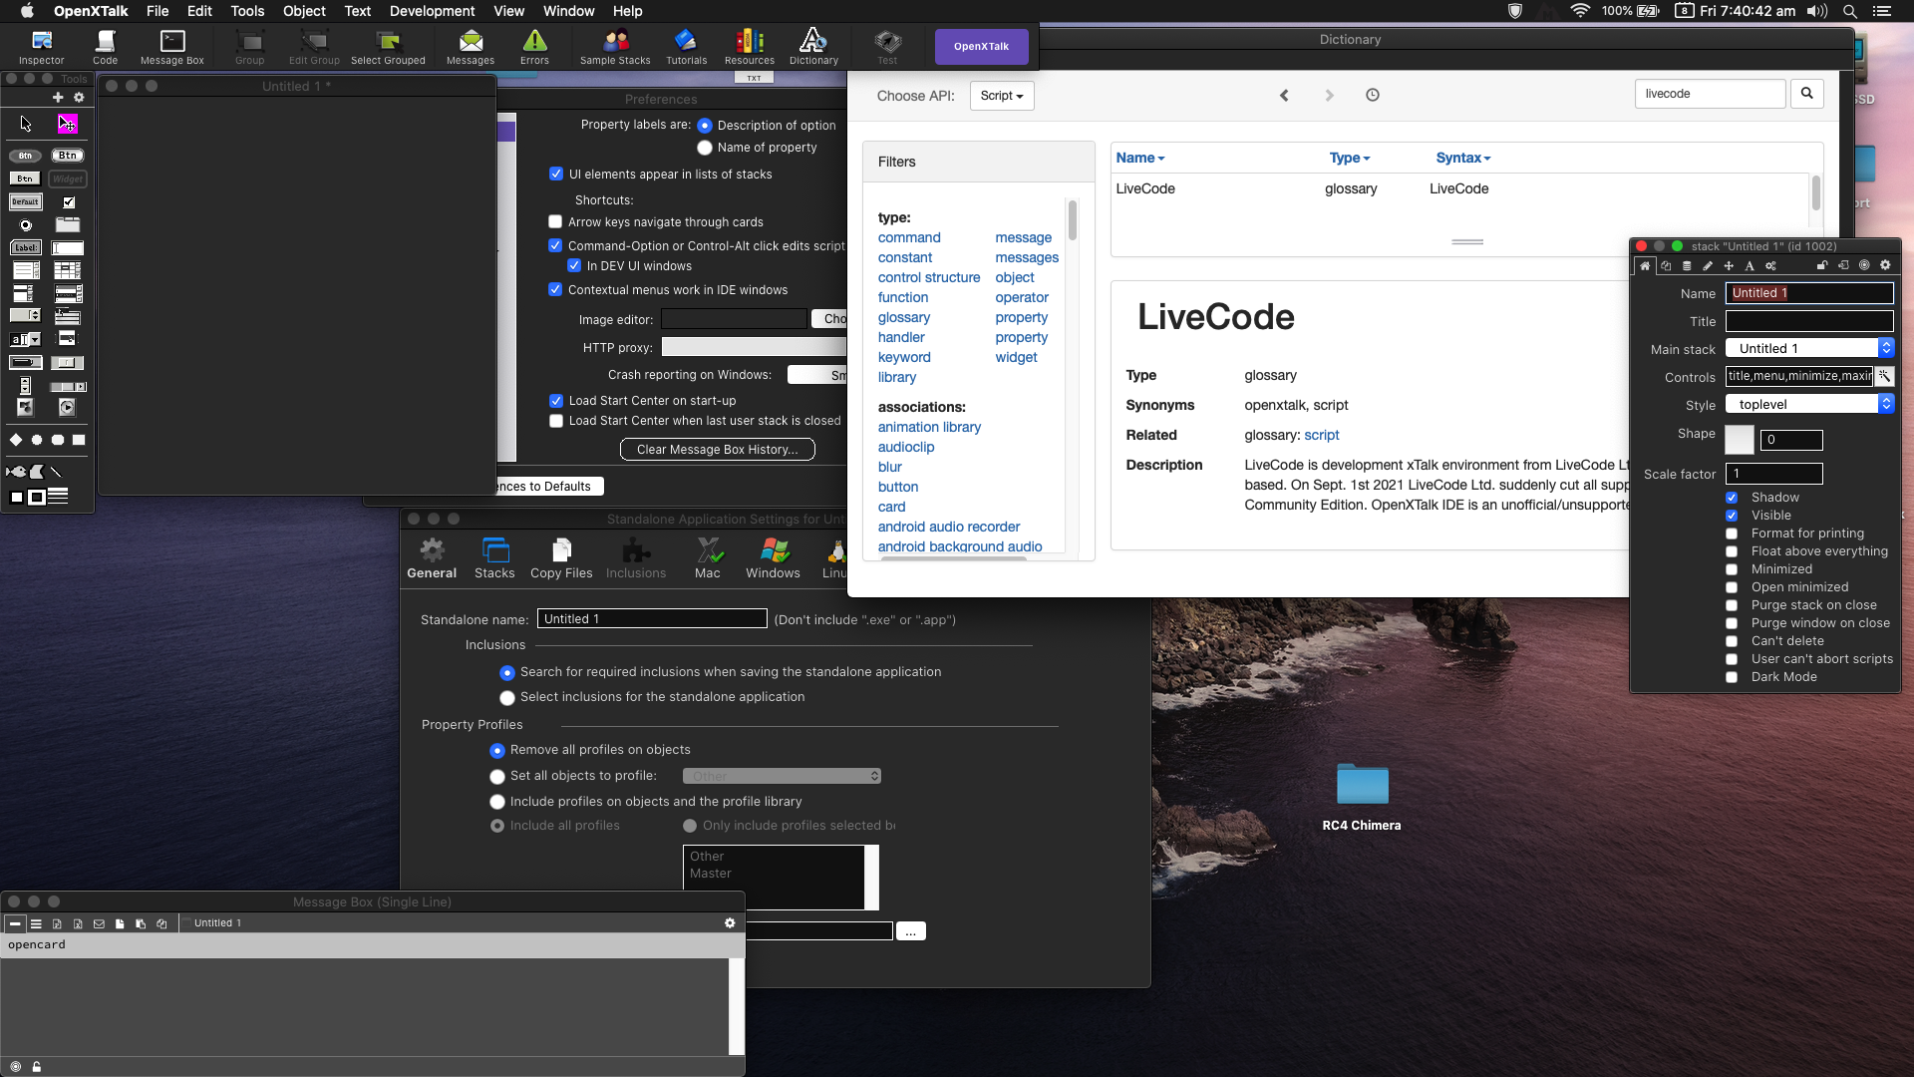
Task: Open Sample Stacks from the toolbar
Action: (615, 47)
